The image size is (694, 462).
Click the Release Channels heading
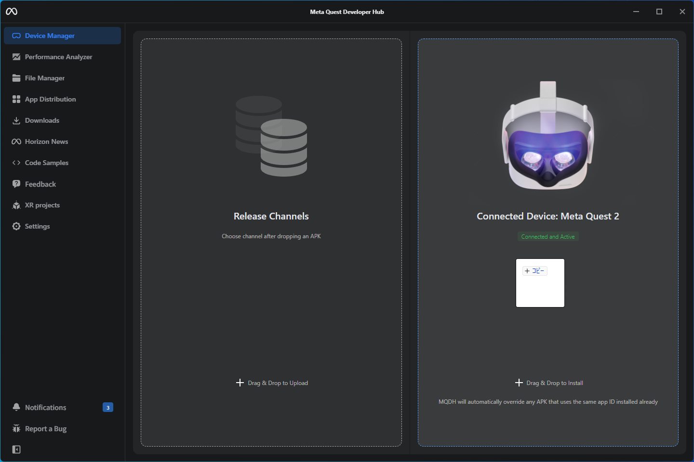(x=271, y=216)
